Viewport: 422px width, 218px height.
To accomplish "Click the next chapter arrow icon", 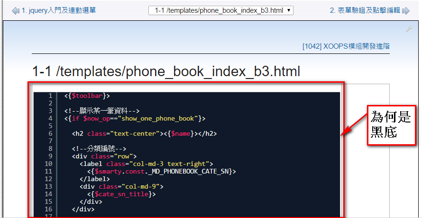I will (x=405, y=10).
